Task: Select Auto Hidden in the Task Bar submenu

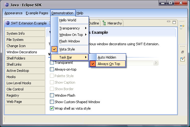Action: tap(108, 57)
